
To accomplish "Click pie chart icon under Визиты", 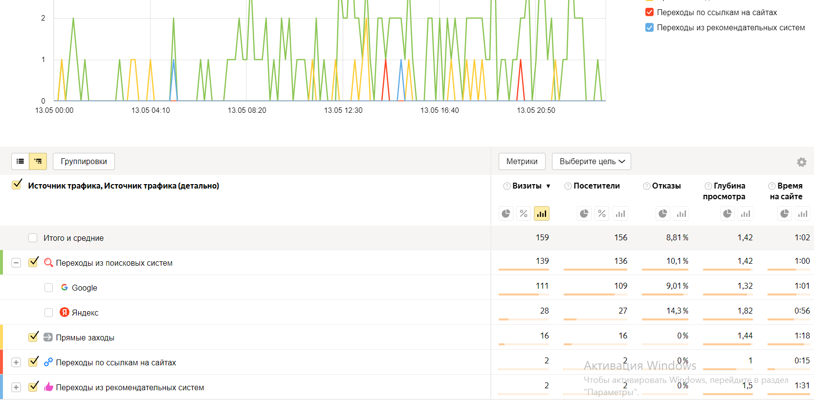I will coord(506,214).
